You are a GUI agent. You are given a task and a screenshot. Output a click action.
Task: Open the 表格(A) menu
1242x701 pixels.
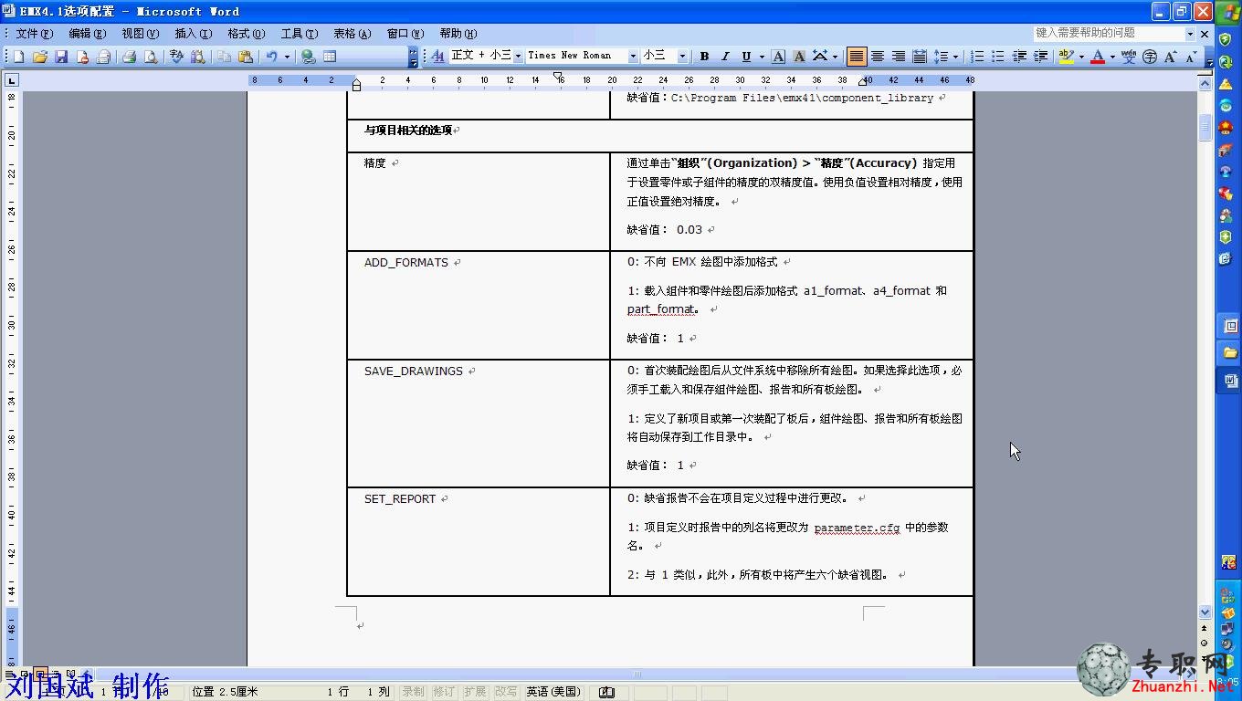tap(352, 34)
